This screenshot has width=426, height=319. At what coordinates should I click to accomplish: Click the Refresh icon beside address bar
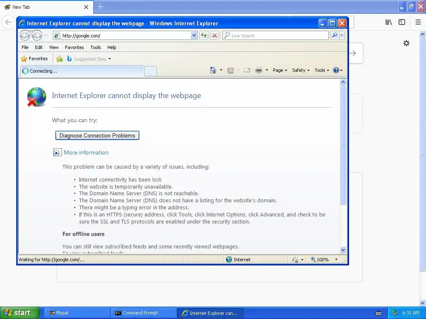(204, 35)
